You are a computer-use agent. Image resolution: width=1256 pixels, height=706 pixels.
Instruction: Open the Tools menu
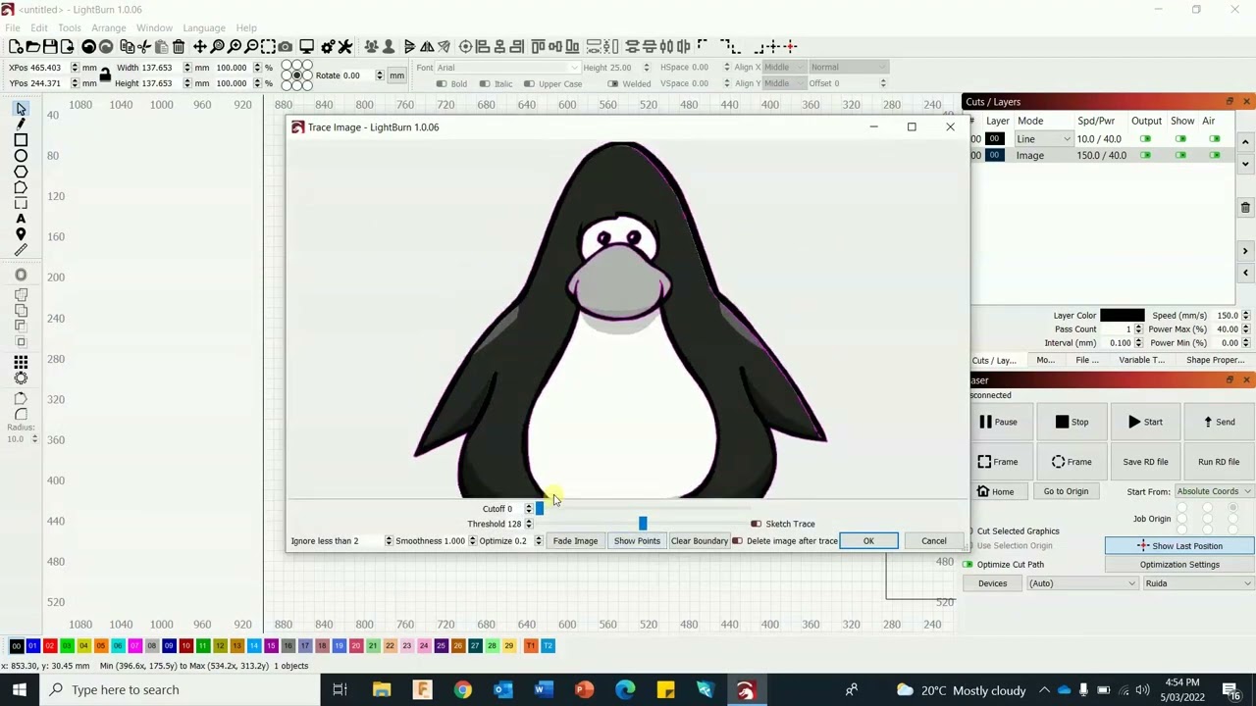(x=69, y=27)
